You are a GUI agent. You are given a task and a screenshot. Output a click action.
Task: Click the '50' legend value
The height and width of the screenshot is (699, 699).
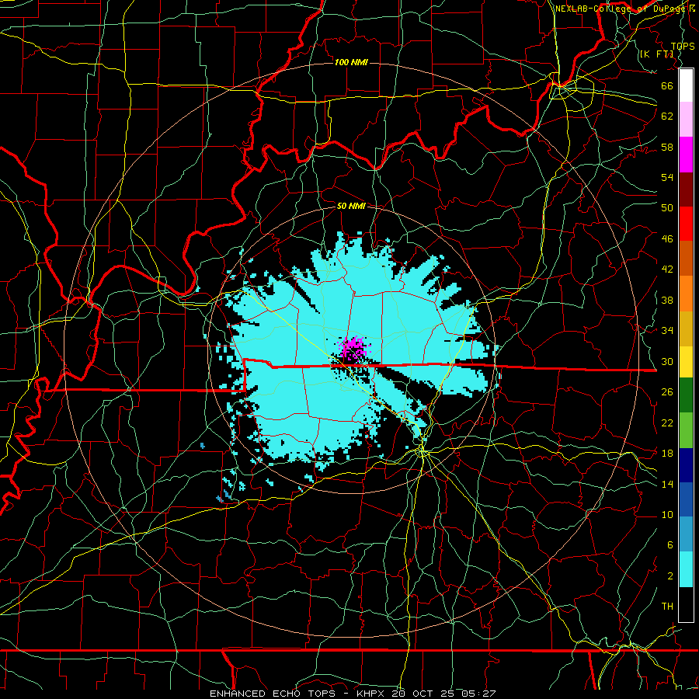pyautogui.click(x=667, y=208)
